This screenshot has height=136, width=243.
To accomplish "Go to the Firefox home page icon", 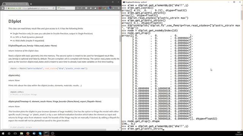I will pyautogui.click(x=95, y=8).
